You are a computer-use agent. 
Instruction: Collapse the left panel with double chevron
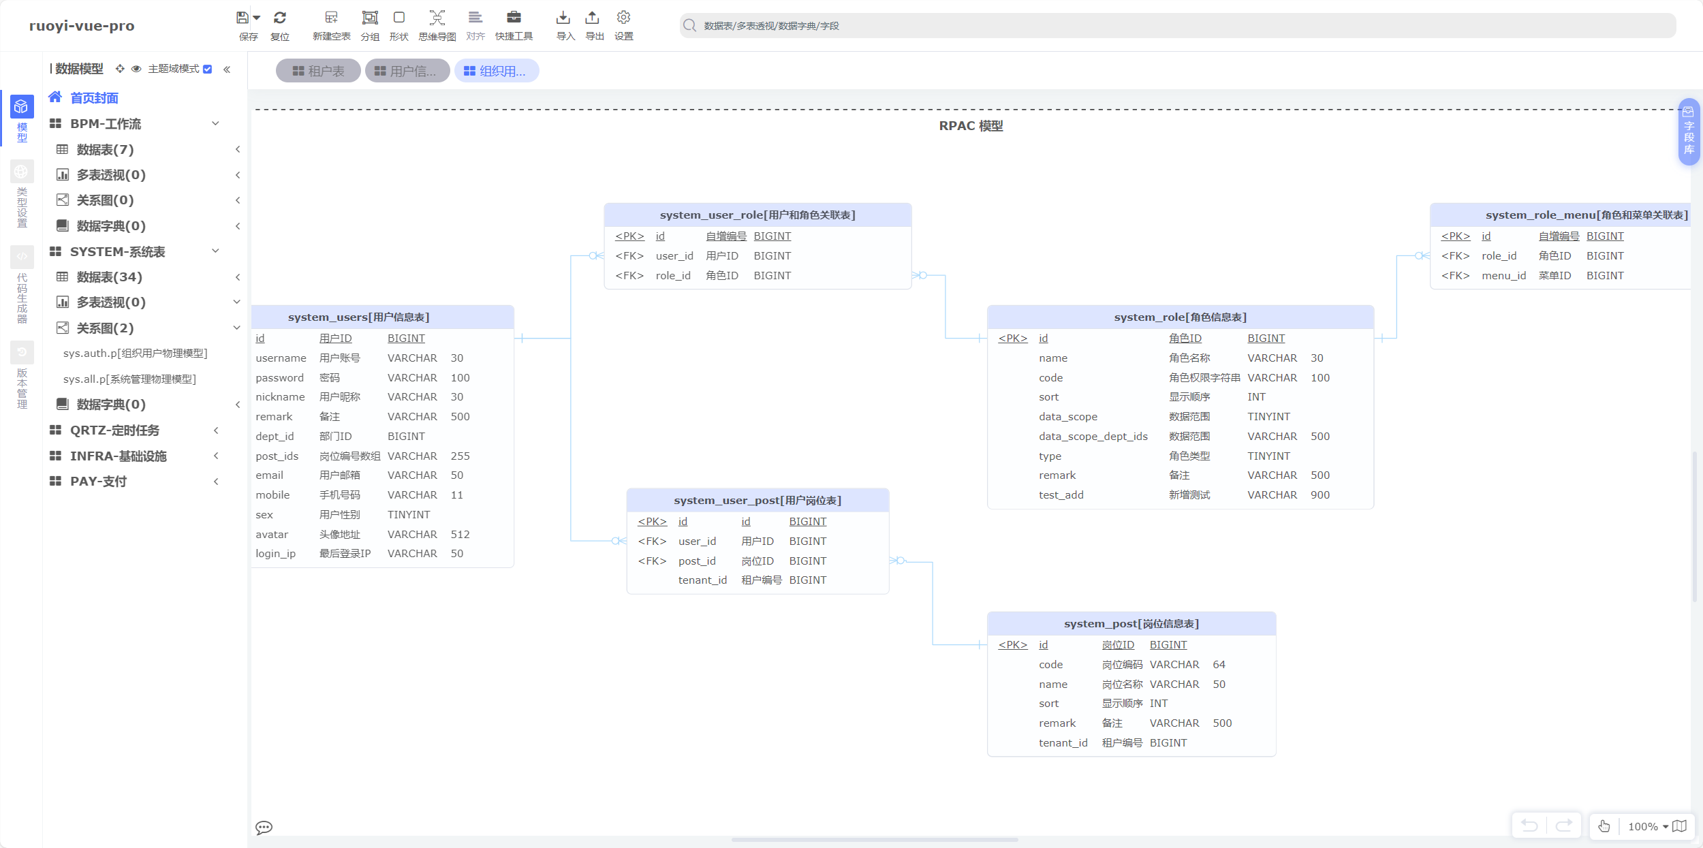tap(227, 69)
